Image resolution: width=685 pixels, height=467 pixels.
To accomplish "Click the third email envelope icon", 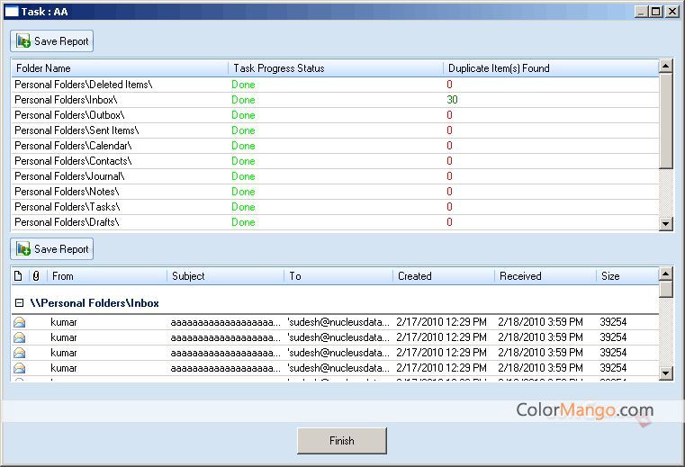I will coord(19,353).
